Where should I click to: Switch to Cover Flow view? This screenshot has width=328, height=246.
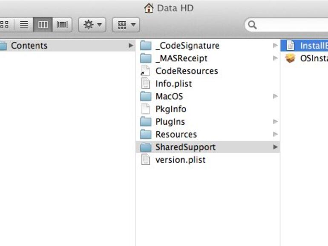[x=62, y=25]
